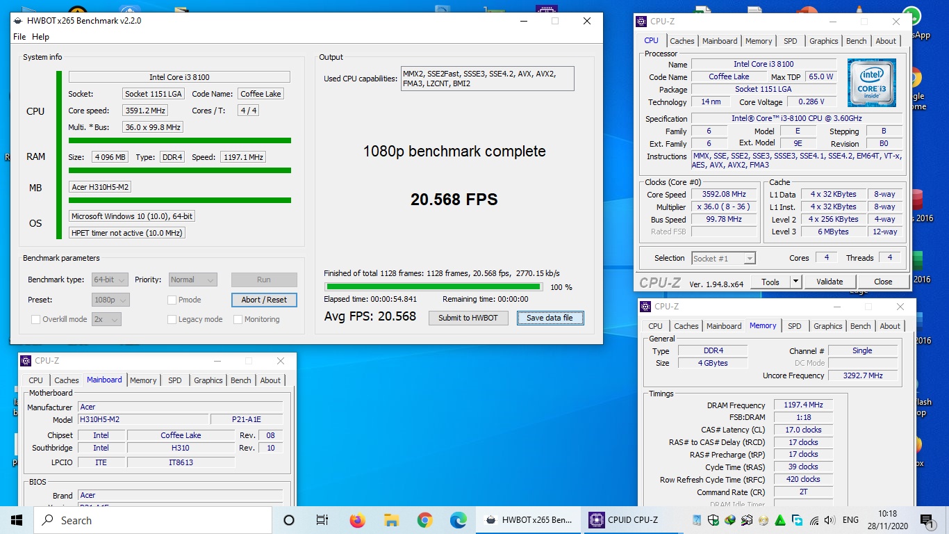The height and width of the screenshot is (534, 949).
Task: Click HWBOT x265 window title icon
Action: 19,21
